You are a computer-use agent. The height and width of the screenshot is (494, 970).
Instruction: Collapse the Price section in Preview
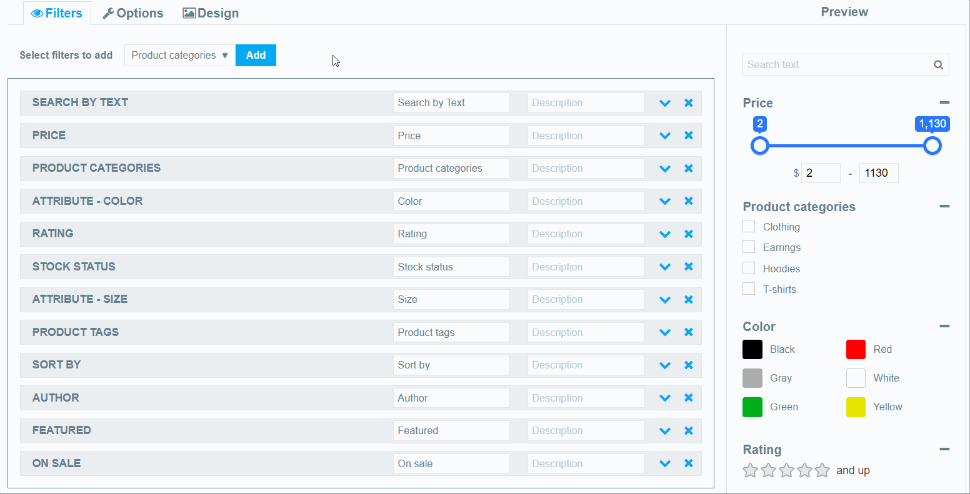tap(944, 103)
